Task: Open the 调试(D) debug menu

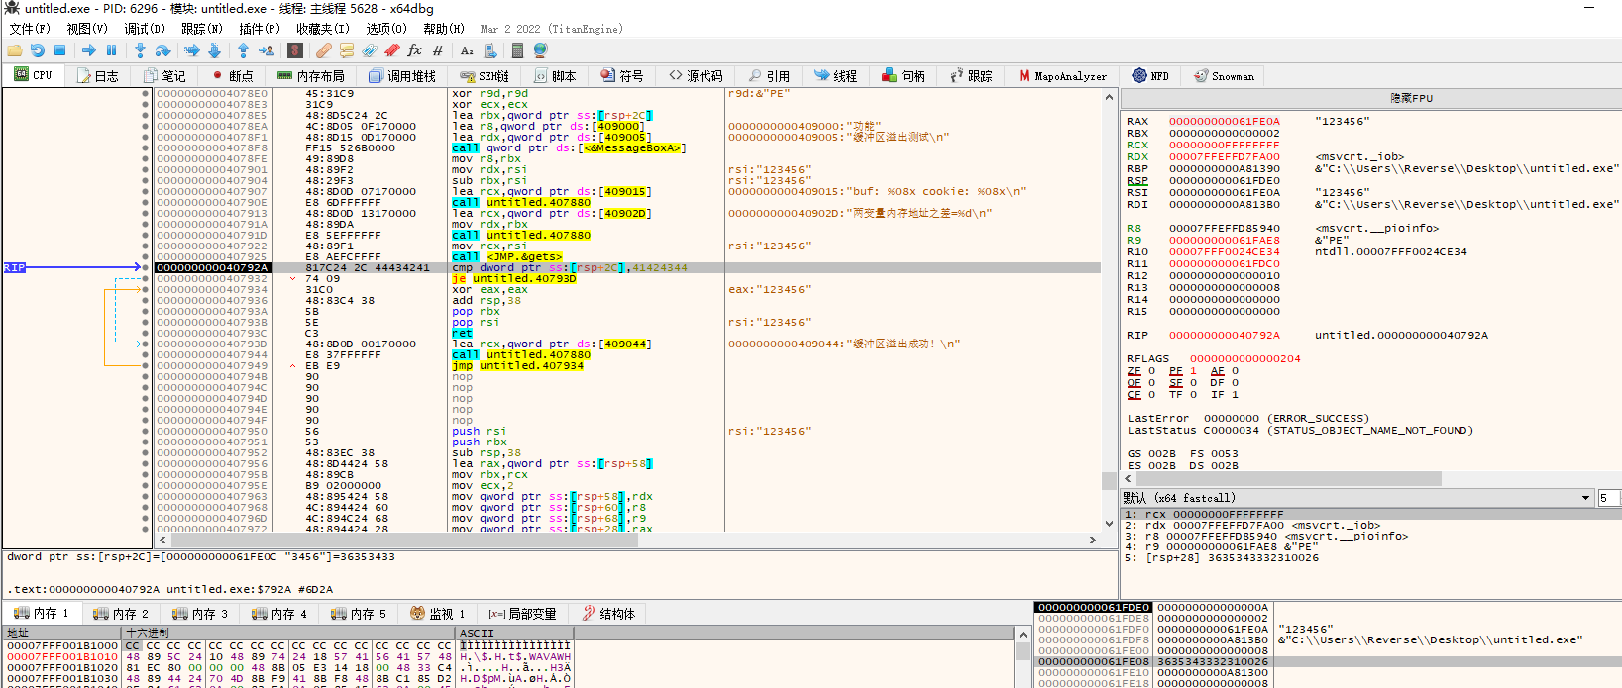Action: (x=144, y=29)
